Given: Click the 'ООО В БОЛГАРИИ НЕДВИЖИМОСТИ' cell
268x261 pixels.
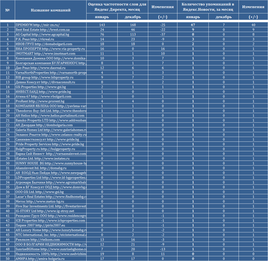Looking at the screenshot, I should [x=51, y=245].
